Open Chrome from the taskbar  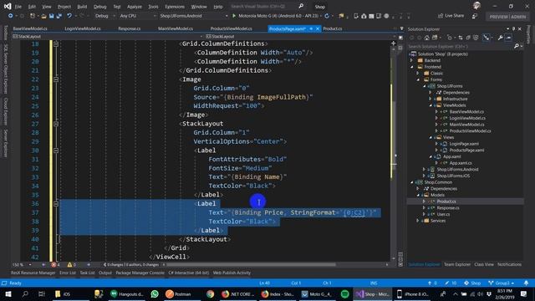click(x=210, y=293)
